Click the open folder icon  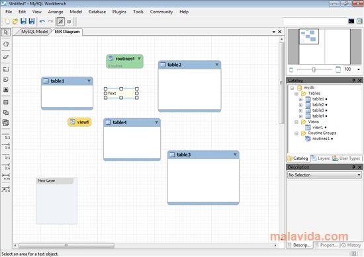(15, 21)
